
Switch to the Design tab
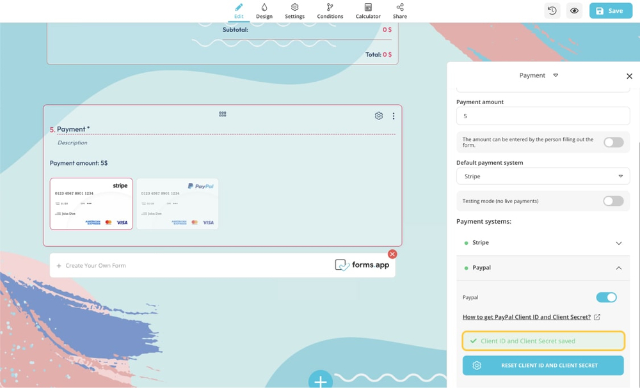click(264, 11)
